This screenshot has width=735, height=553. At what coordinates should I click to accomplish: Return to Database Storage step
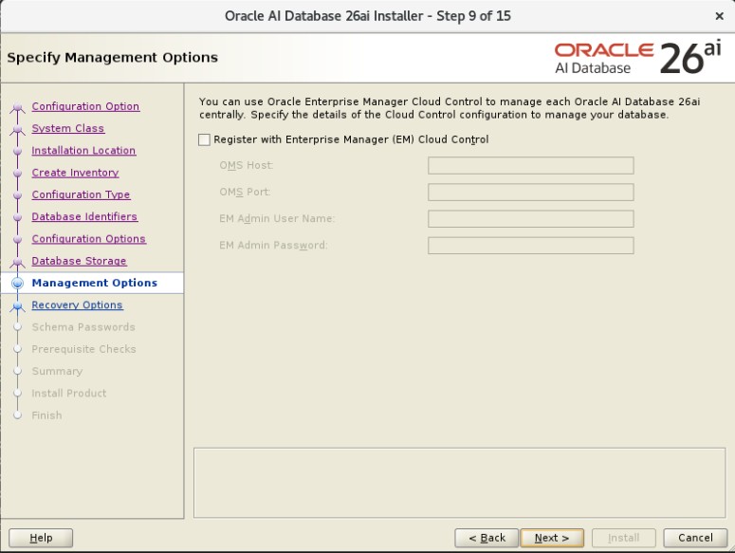(x=79, y=261)
